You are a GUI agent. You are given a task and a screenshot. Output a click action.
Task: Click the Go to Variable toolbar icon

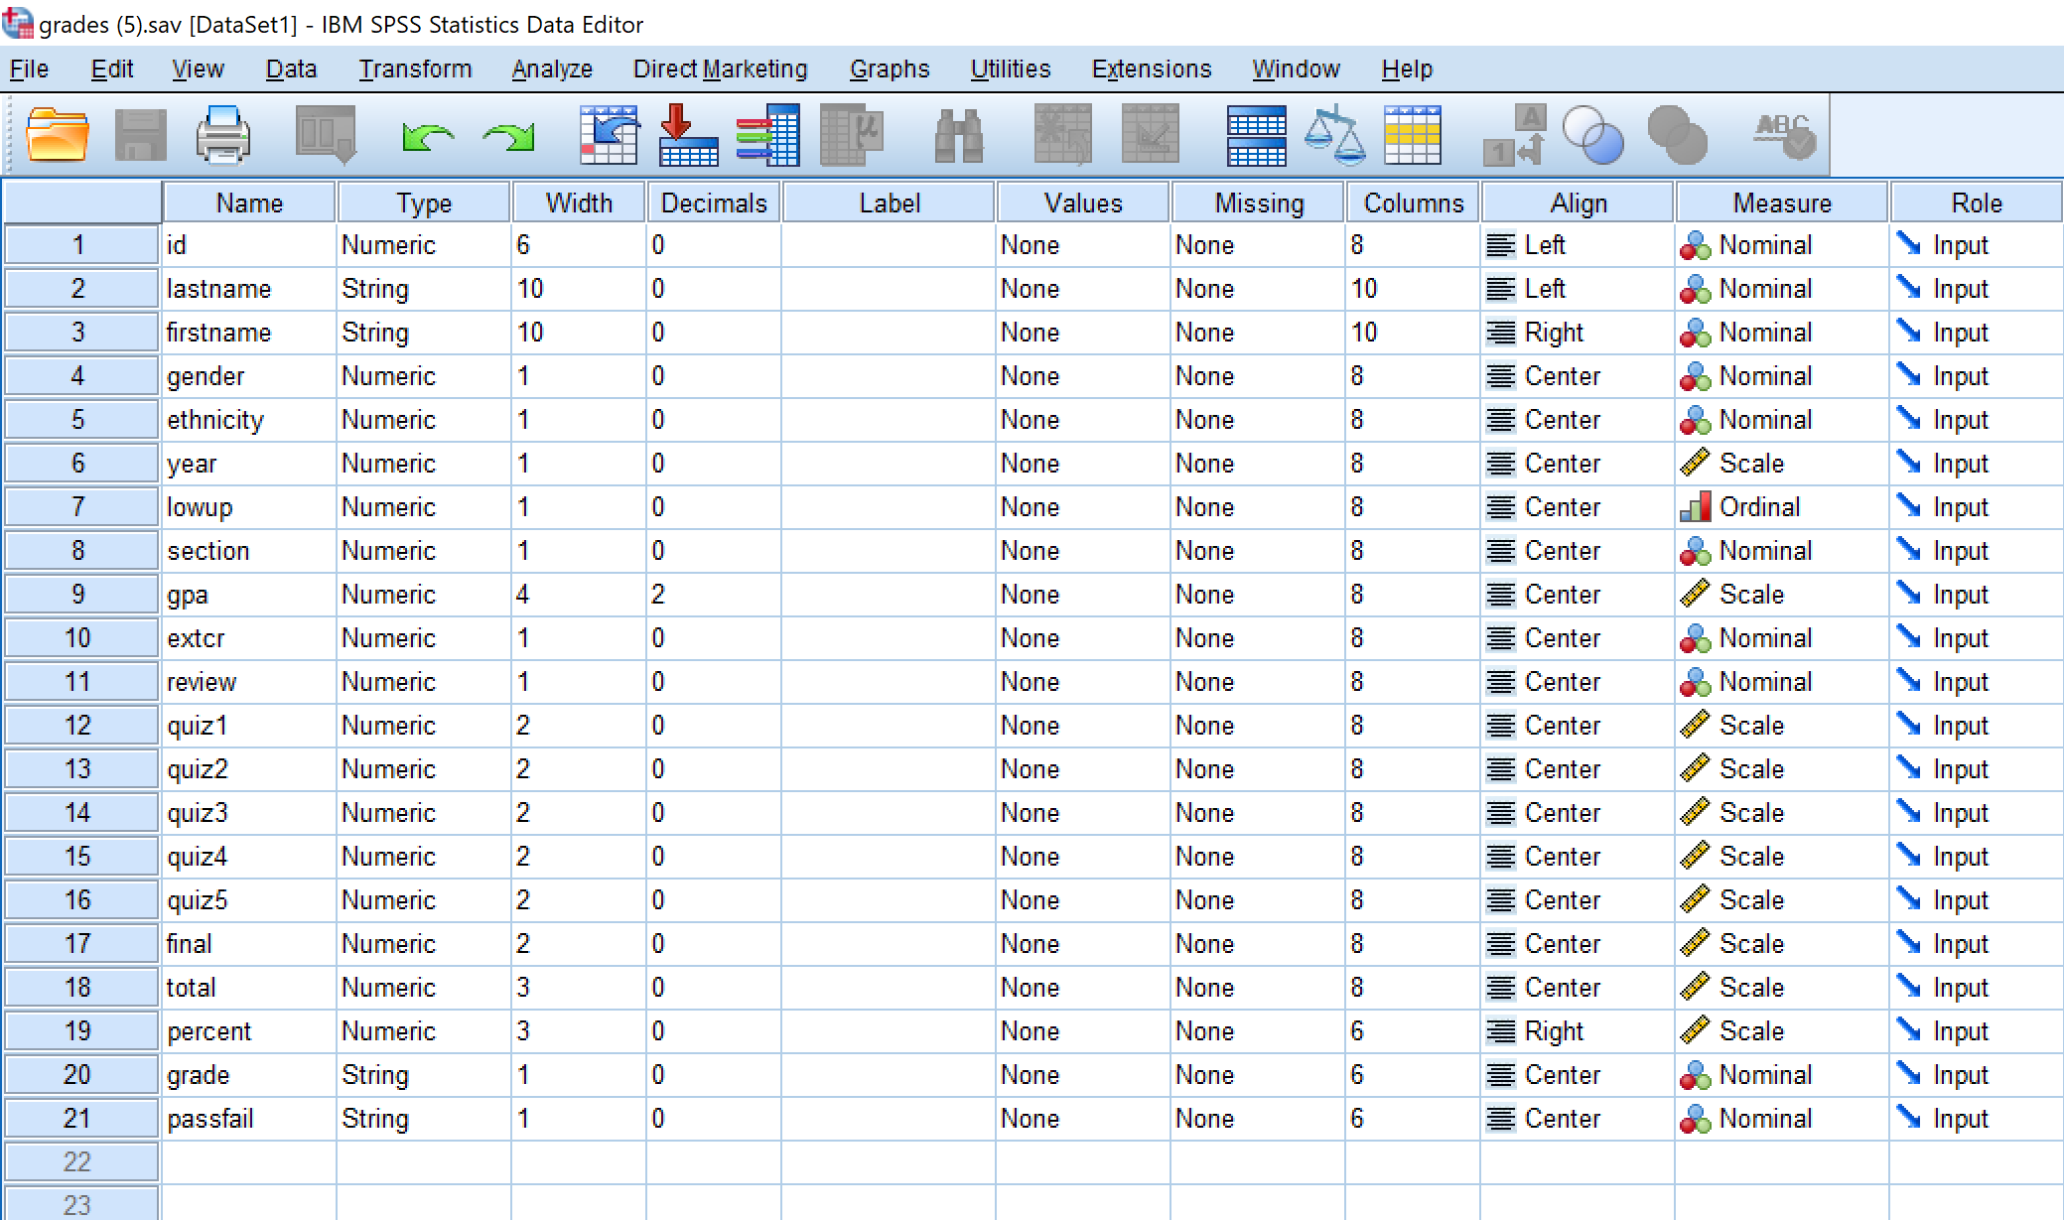point(688,135)
